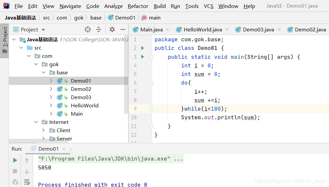The width and height of the screenshot is (329, 187).
Task: Open the Run menu
Action: click(175, 6)
